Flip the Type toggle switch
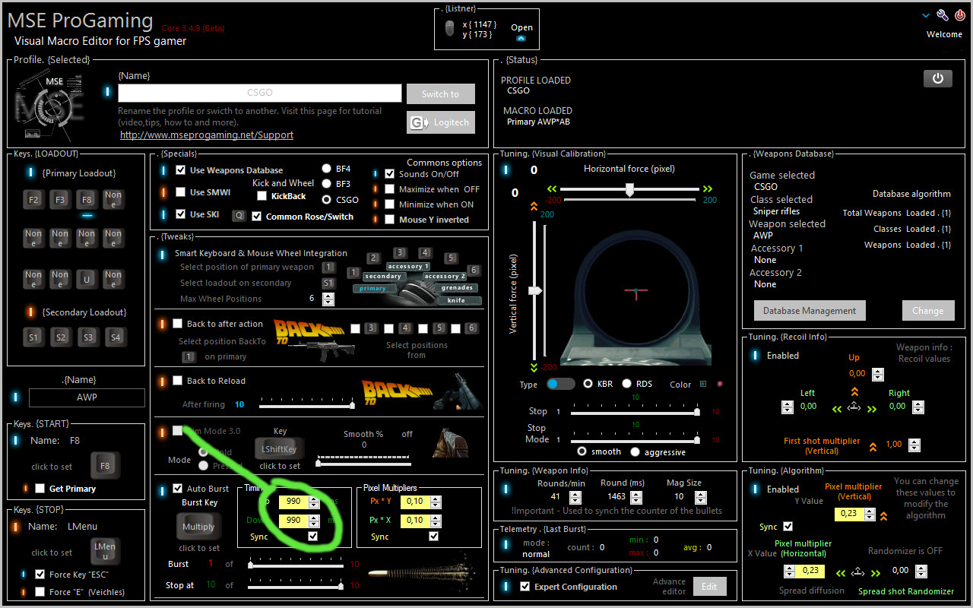 (561, 384)
